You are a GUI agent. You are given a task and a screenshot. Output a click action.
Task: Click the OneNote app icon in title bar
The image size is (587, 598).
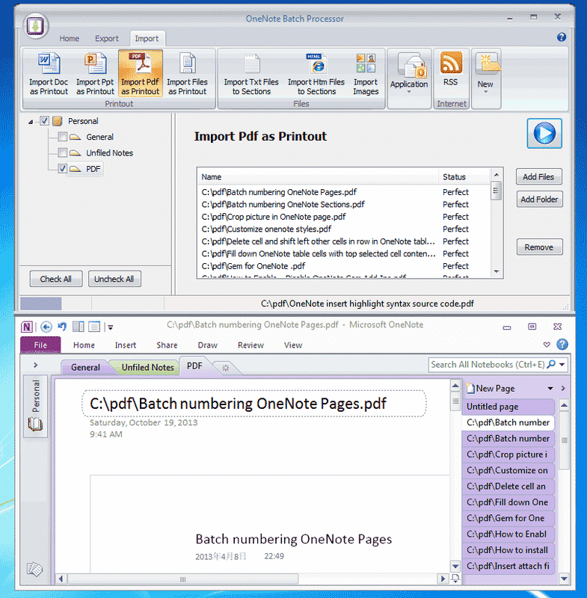pos(27,327)
